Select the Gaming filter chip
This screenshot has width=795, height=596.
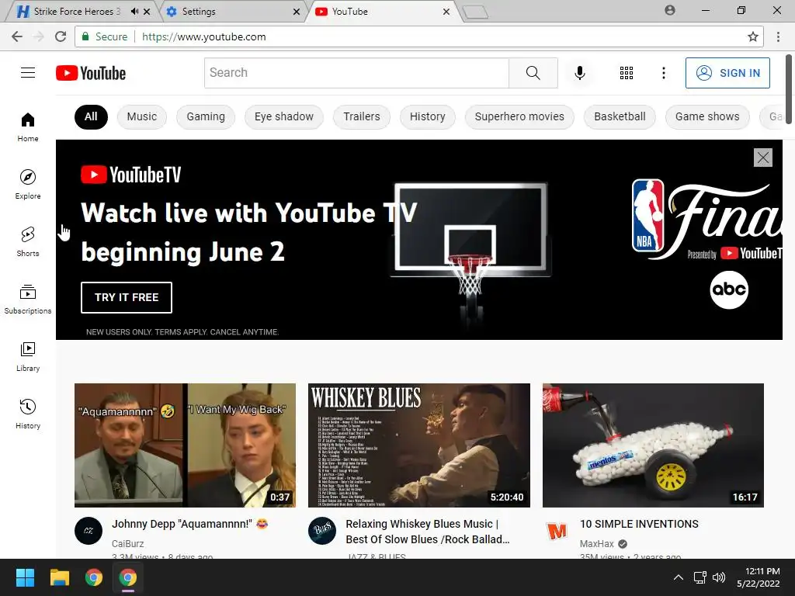click(205, 117)
